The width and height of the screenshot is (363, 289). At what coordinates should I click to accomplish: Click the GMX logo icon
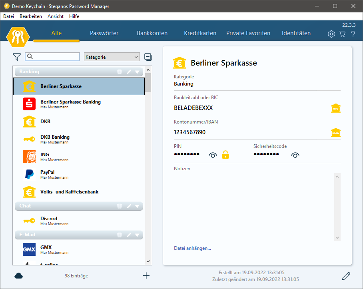click(x=29, y=249)
